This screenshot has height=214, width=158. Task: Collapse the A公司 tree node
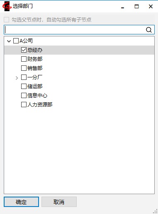coord(9,41)
